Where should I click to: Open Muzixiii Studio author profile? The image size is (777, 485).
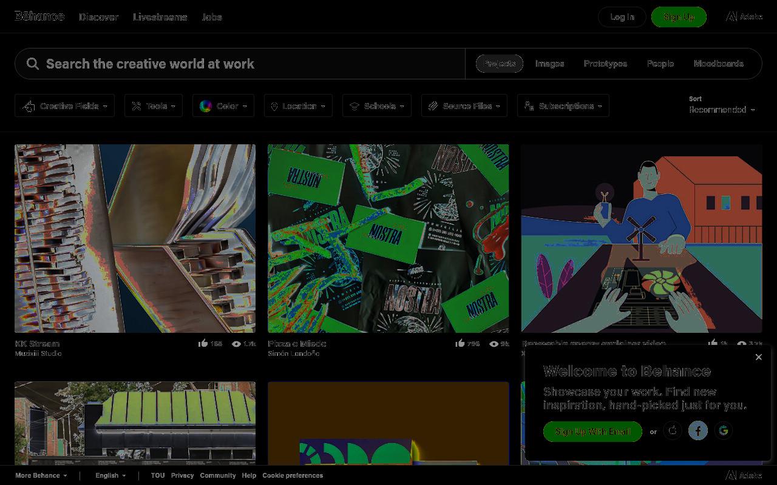(x=38, y=353)
